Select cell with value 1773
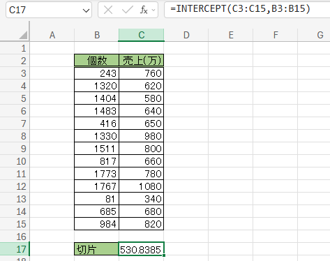 pyautogui.click(x=97, y=174)
